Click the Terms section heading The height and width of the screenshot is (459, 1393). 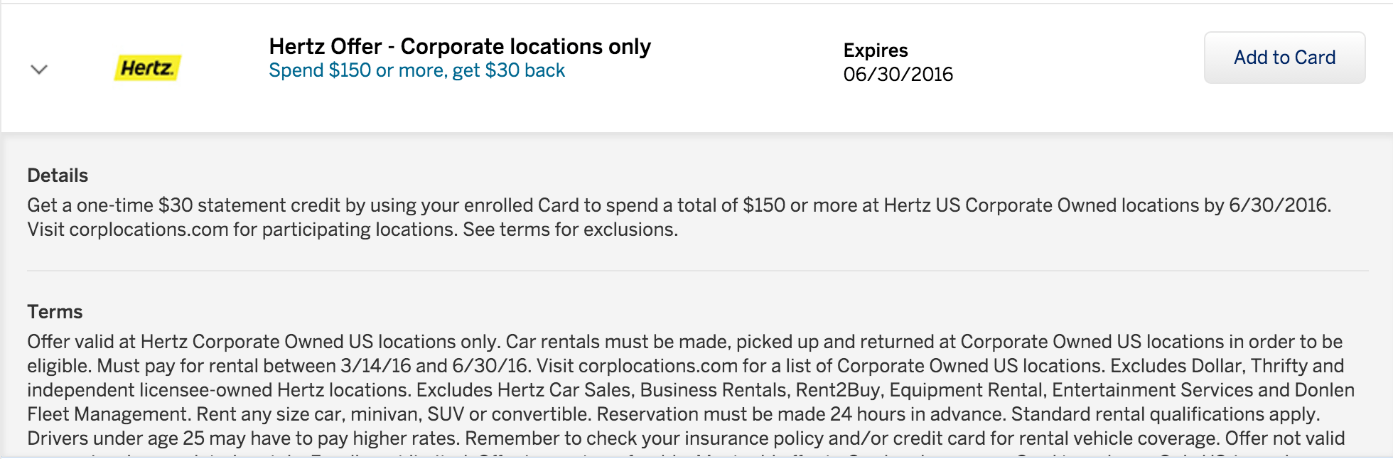tap(55, 312)
